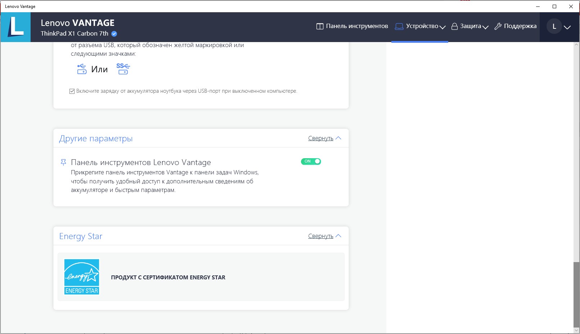Click the SuperSpeed USB charging icon
Viewport: 580px width, 334px height.
[x=123, y=69]
